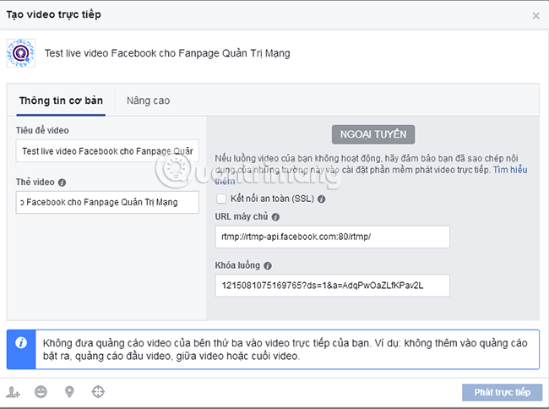Click info icon beside Khóa luồng
The image size is (549, 409).
point(268,266)
